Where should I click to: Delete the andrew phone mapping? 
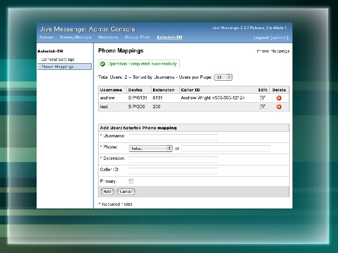[279, 98]
